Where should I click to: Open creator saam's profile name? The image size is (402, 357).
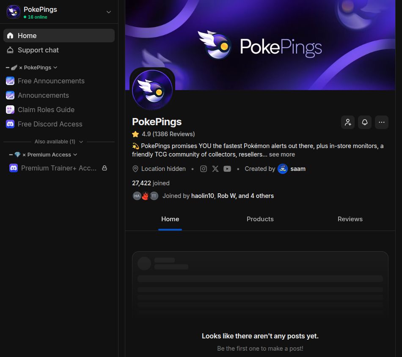point(298,169)
